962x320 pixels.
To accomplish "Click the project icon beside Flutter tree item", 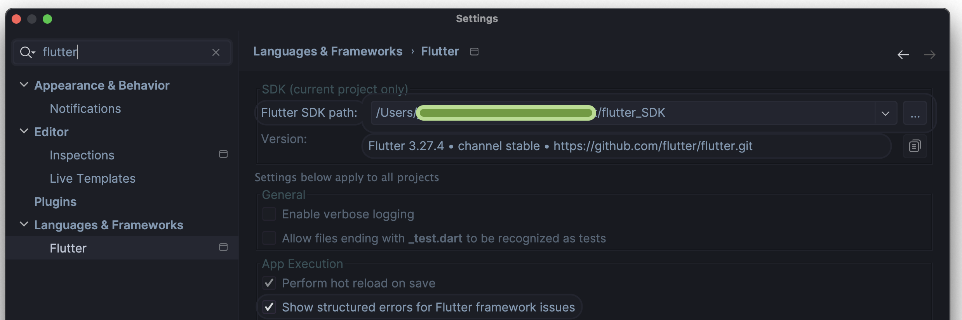I will [x=223, y=247].
